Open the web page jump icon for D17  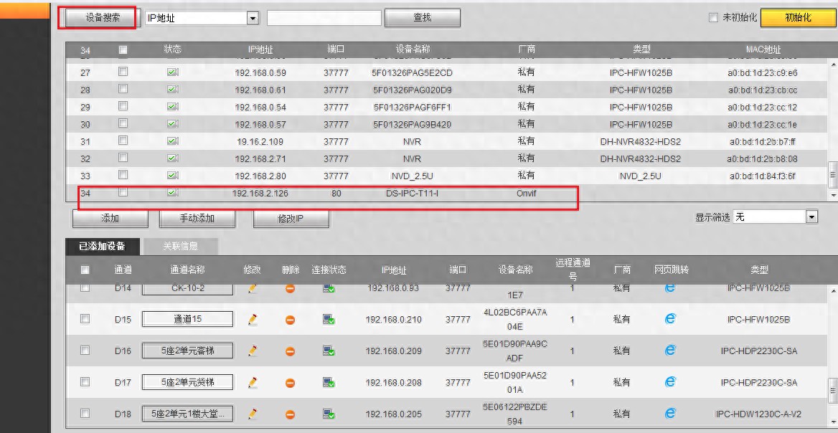[670, 382]
